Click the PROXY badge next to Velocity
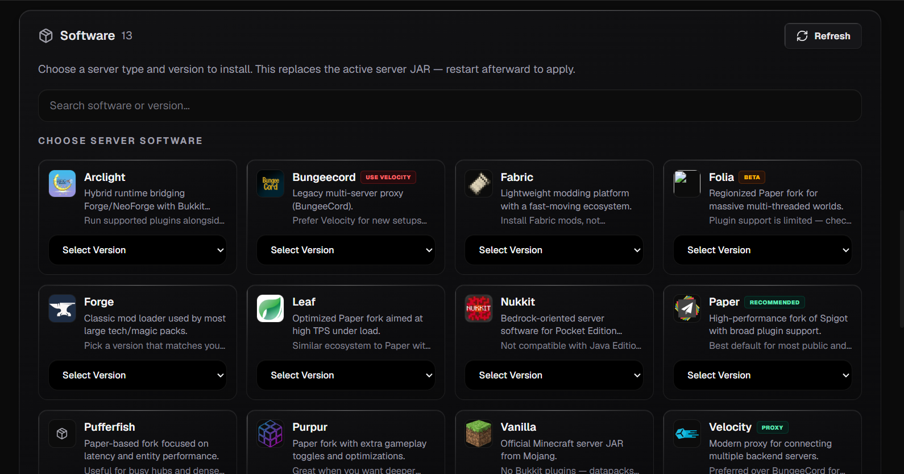904x474 pixels. (772, 427)
